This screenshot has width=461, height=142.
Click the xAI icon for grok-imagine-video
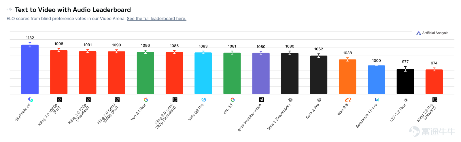click(261, 100)
